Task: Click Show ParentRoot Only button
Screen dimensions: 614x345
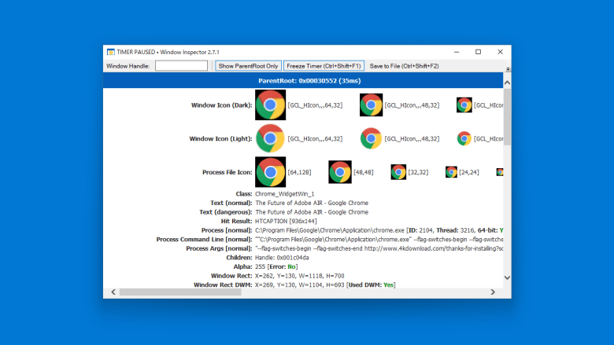Action: (x=248, y=66)
